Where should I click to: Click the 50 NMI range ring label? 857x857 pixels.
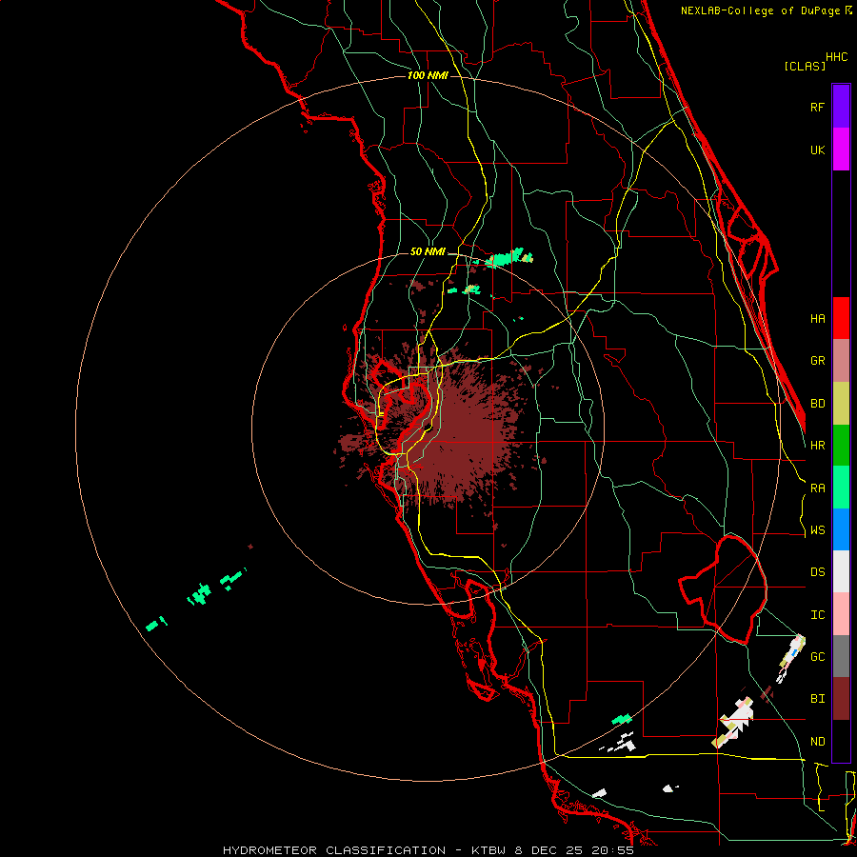point(428,251)
